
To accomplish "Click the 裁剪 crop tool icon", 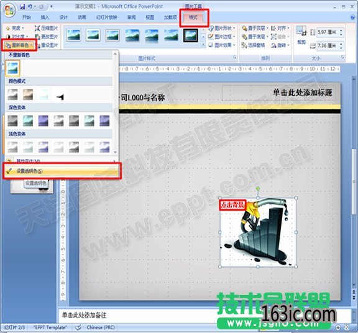I will pyautogui.click(x=301, y=30).
